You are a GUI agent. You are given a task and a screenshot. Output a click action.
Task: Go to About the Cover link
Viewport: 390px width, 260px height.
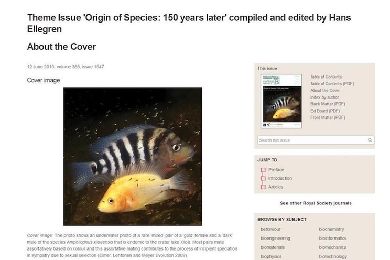click(325, 91)
